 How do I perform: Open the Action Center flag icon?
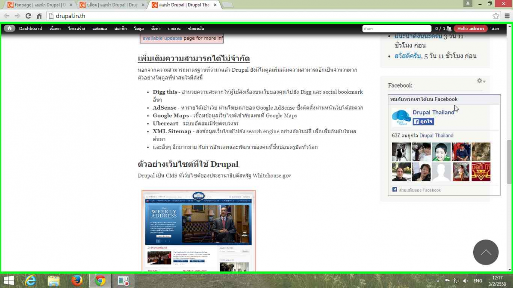[447, 281]
